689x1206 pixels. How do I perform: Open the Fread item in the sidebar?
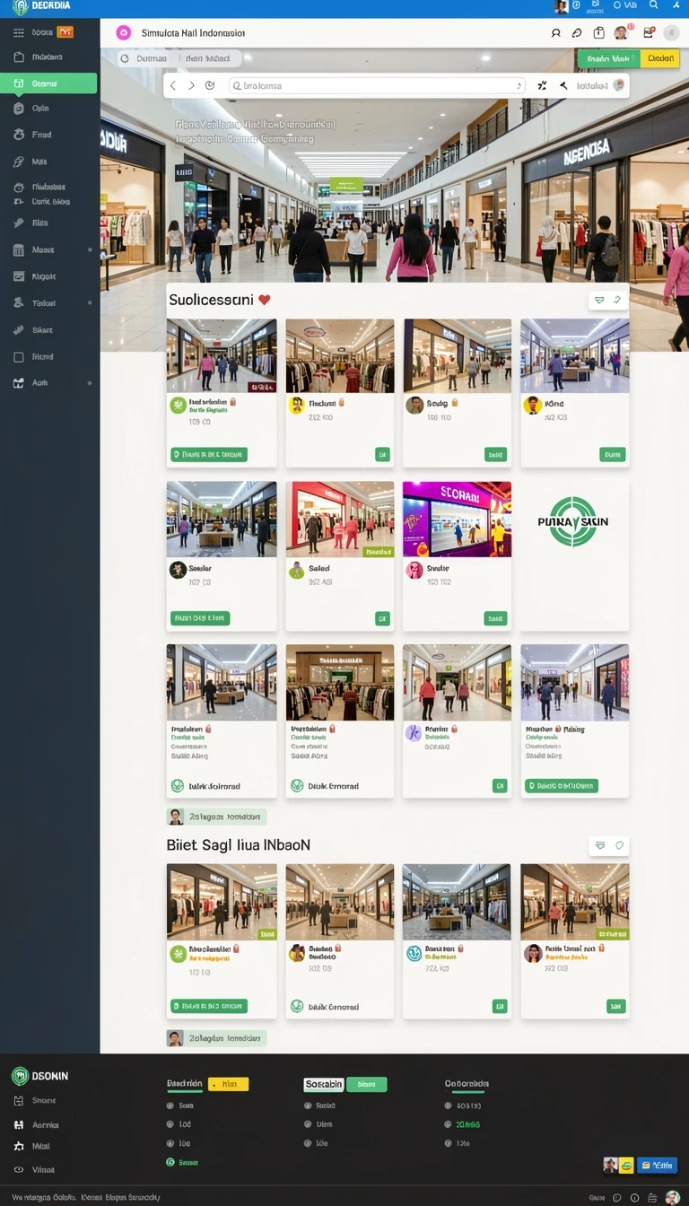coord(41,135)
